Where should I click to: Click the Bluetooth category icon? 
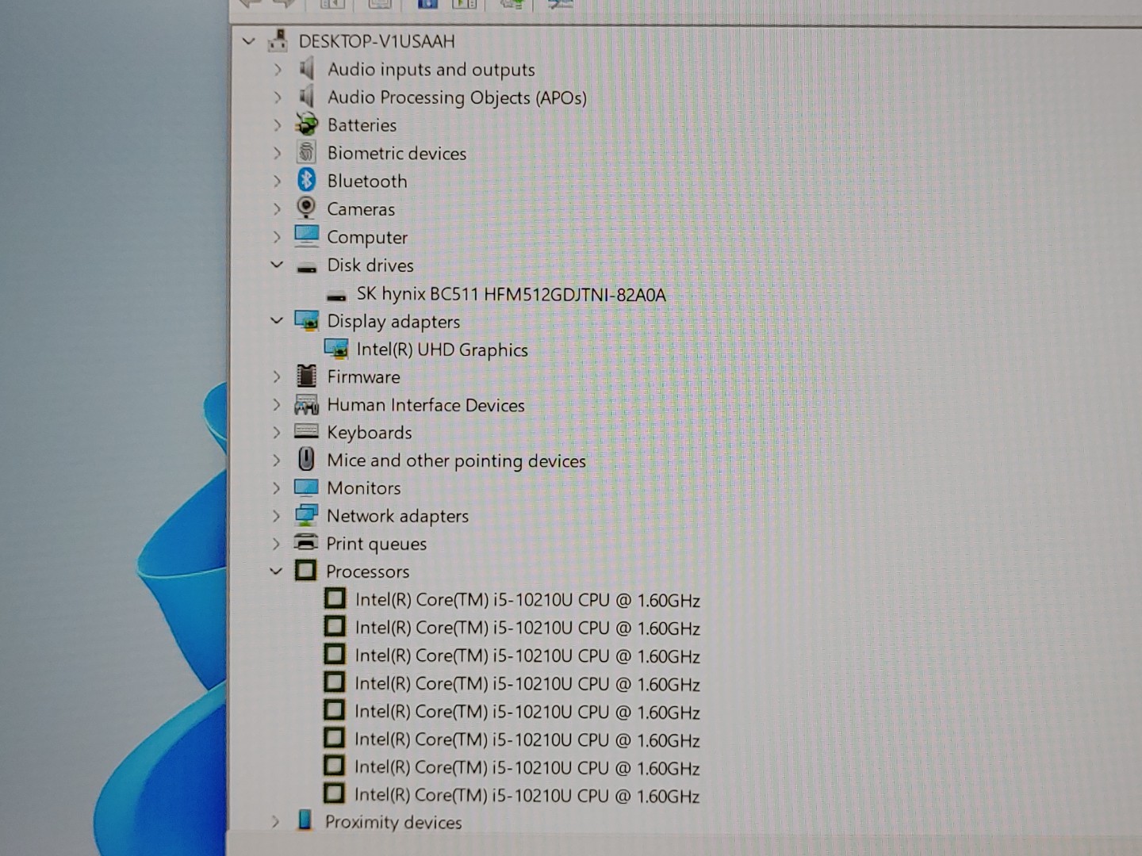[306, 181]
